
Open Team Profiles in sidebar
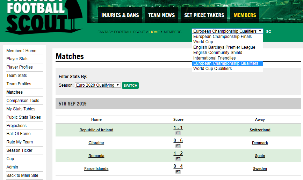pos(19,84)
